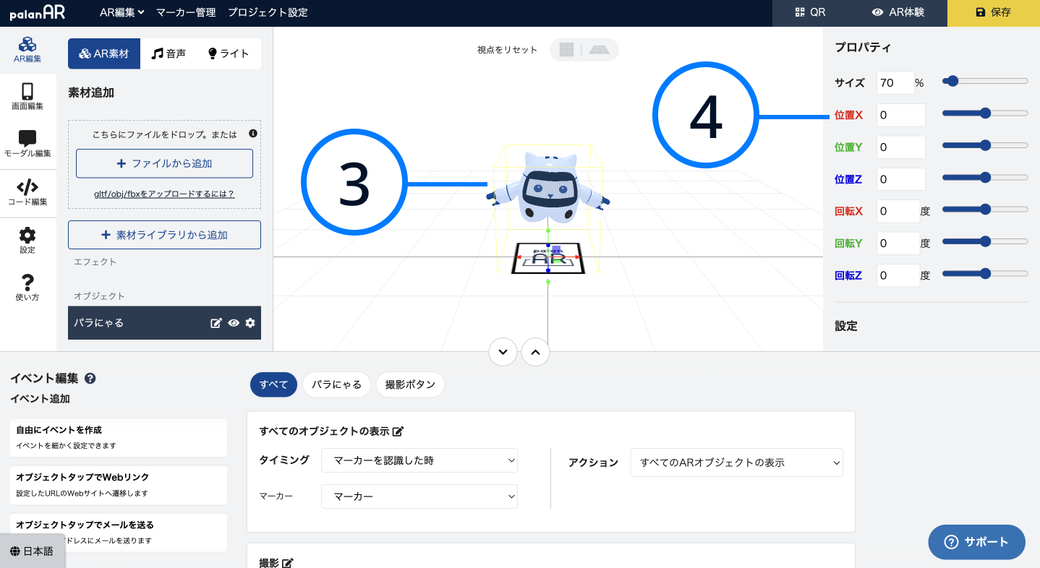Click the 回転Y degree input field
The height and width of the screenshot is (568, 1040).
pos(898,244)
